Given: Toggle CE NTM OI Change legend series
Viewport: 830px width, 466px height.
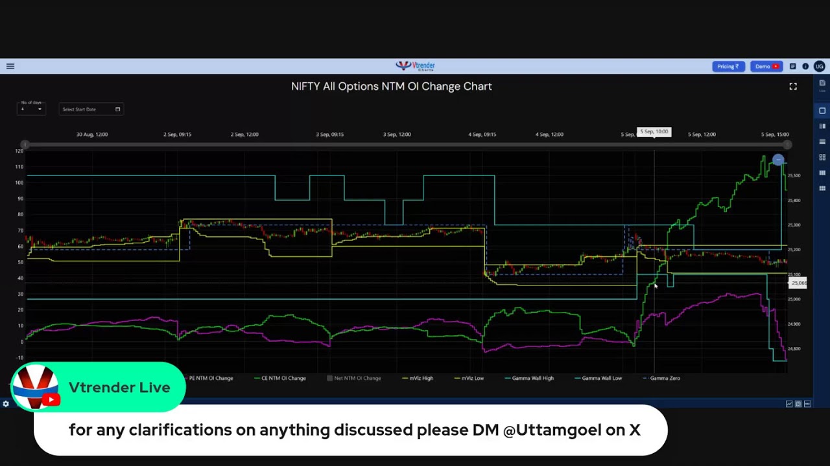Looking at the screenshot, I should [280, 378].
